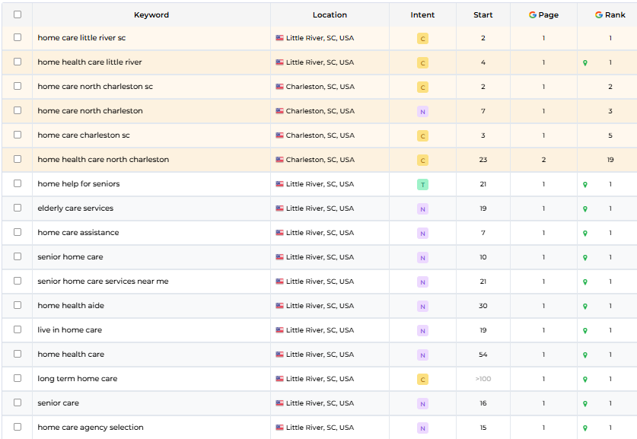Click the map pin icon for 'live in home care'

(585, 331)
